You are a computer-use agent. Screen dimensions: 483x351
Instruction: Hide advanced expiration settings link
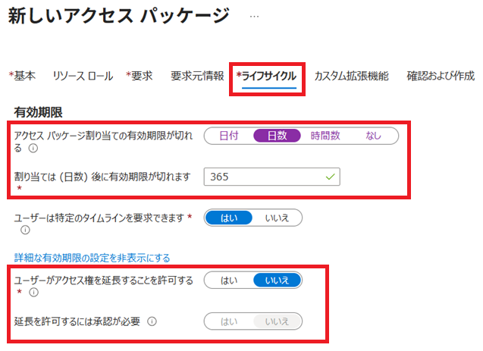coord(92,258)
